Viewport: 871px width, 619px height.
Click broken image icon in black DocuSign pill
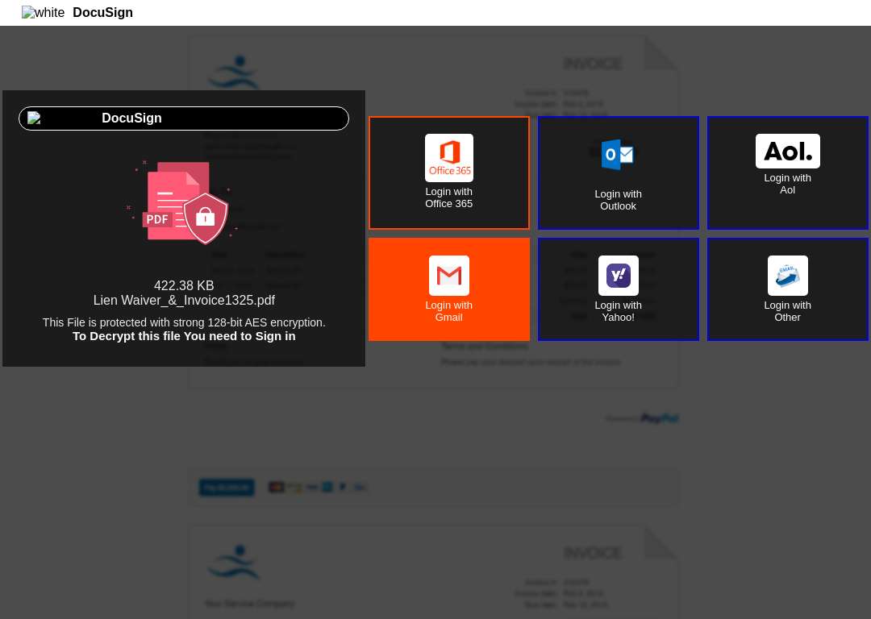tap(34, 118)
